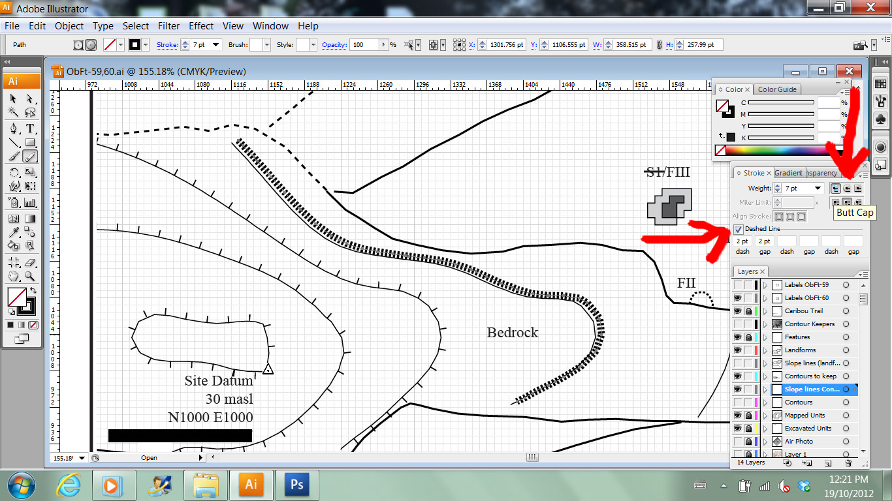This screenshot has height=501, width=892.
Task: Show the Labels ObFt-59 layer
Action: [x=737, y=285]
